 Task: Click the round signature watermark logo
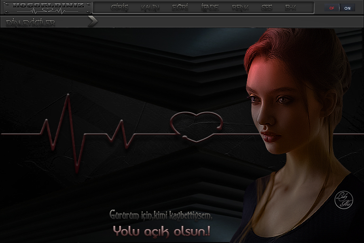[x=344, y=200]
